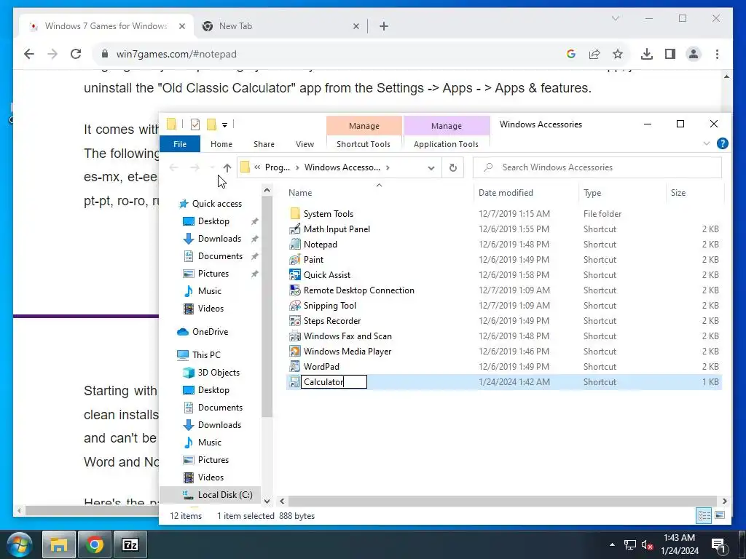746x559 pixels.
Task: Close the Windows 7 Games browser tab
Action: 181,26
